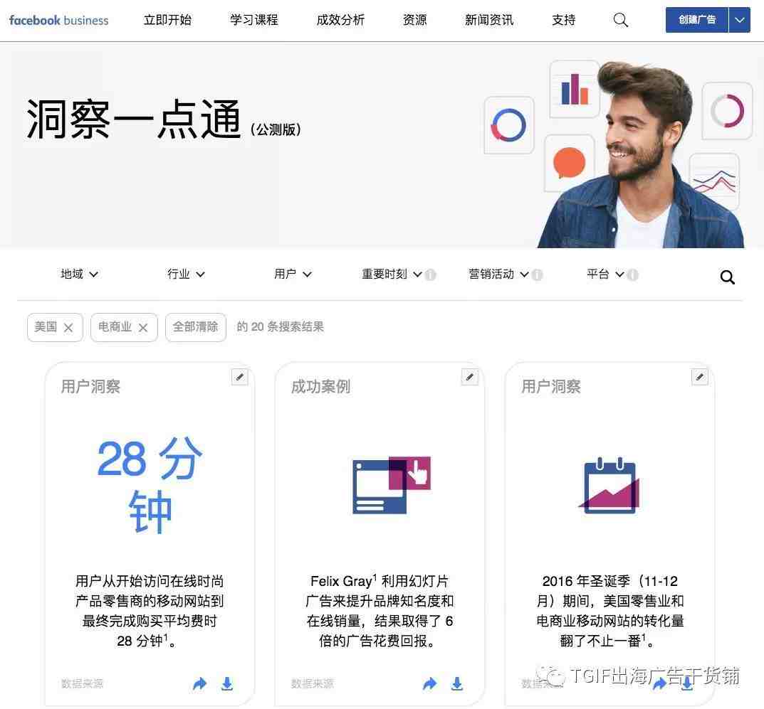This screenshot has width=764, height=709.
Task: Click info icon beside 重要时刻 filter
Action: [430, 275]
